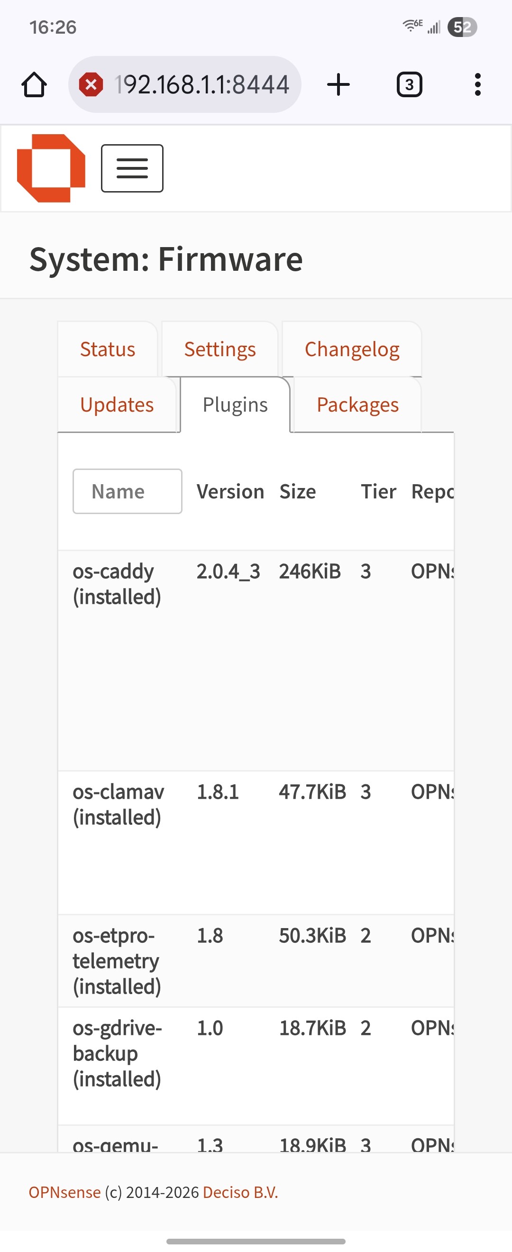Image resolution: width=512 pixels, height=1252 pixels.
Task: Toggle the hamburger navigation menu
Action: tap(132, 168)
